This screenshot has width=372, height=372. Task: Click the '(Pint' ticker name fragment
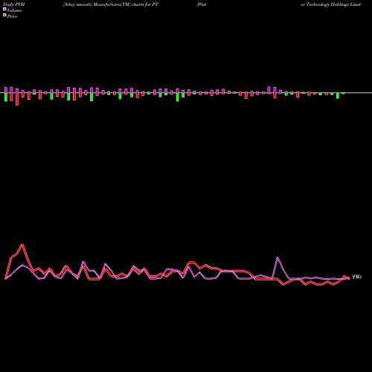pos(202,4)
